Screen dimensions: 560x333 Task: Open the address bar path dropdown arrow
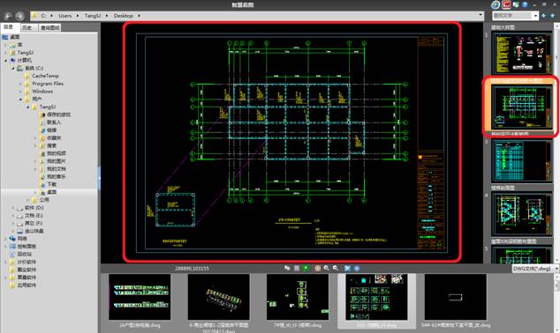tap(481, 15)
